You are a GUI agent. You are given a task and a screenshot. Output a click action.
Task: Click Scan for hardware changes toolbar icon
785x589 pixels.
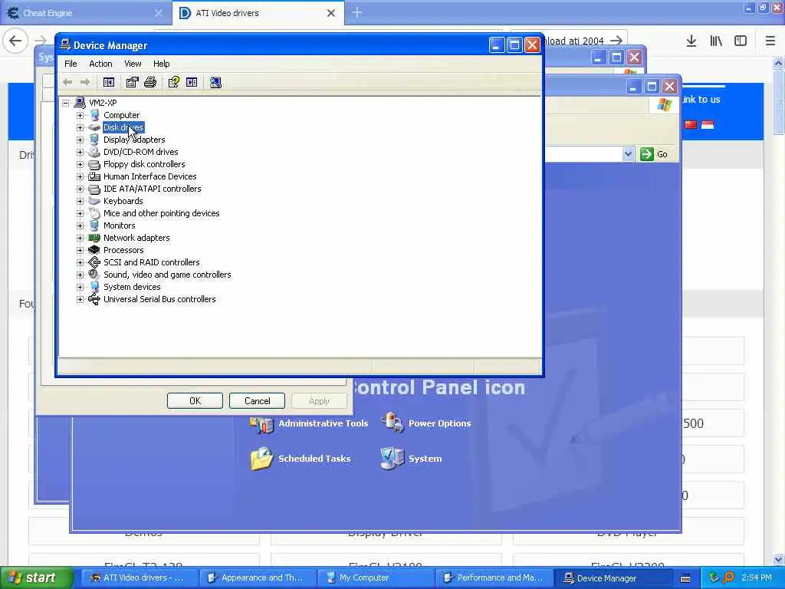[x=215, y=83]
